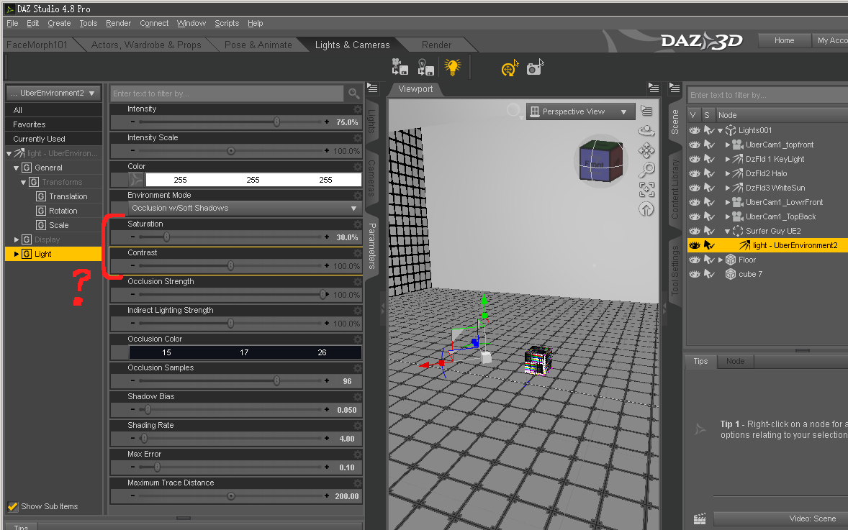The height and width of the screenshot is (530, 848).
Task: Click the Intensity slider track
Action: (x=230, y=122)
